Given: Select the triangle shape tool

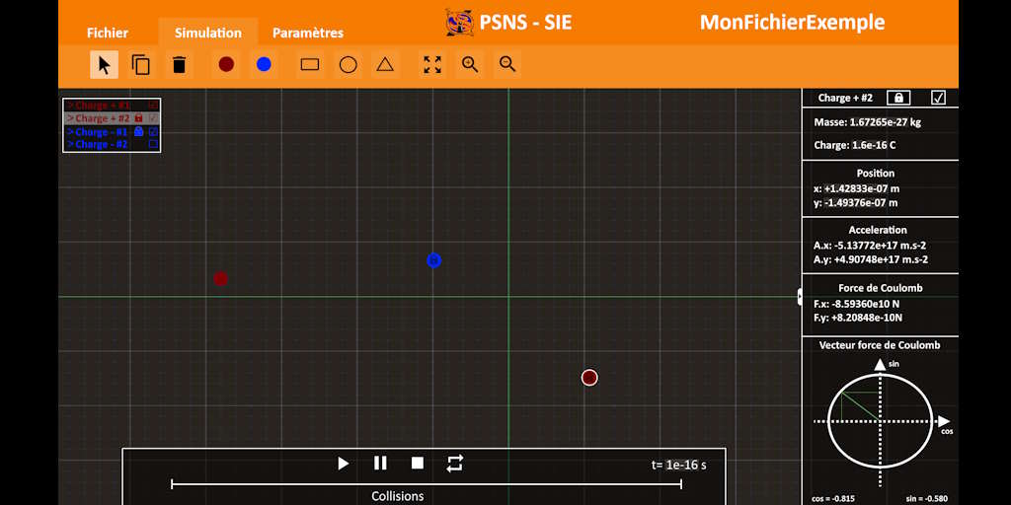Looking at the screenshot, I should (x=385, y=64).
